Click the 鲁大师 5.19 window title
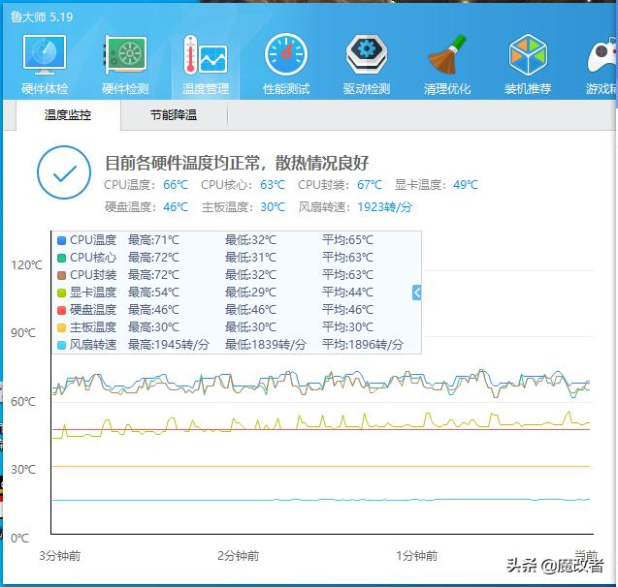 (42, 16)
